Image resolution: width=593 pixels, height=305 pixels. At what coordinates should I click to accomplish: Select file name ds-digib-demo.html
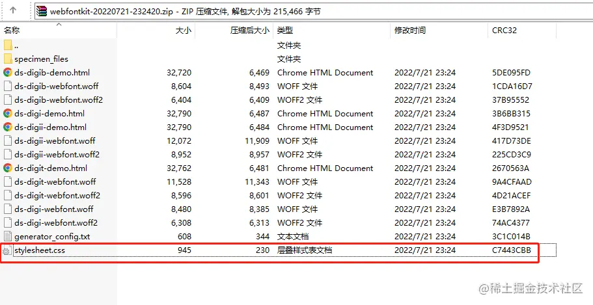pos(52,73)
